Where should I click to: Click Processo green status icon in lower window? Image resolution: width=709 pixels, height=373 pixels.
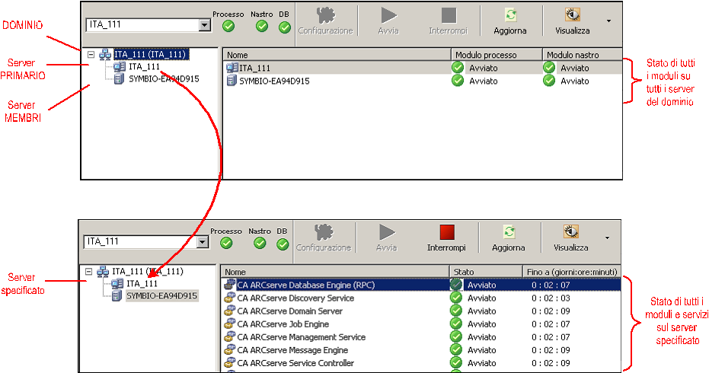[x=226, y=244]
